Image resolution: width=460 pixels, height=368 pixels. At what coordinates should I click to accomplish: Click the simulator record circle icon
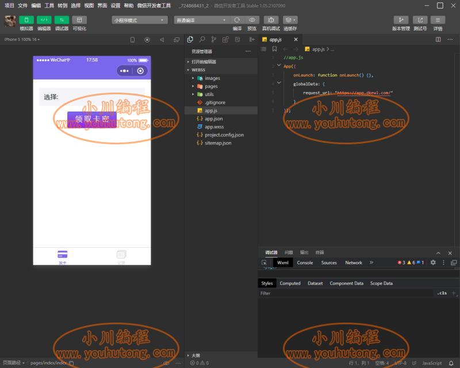click(x=147, y=40)
